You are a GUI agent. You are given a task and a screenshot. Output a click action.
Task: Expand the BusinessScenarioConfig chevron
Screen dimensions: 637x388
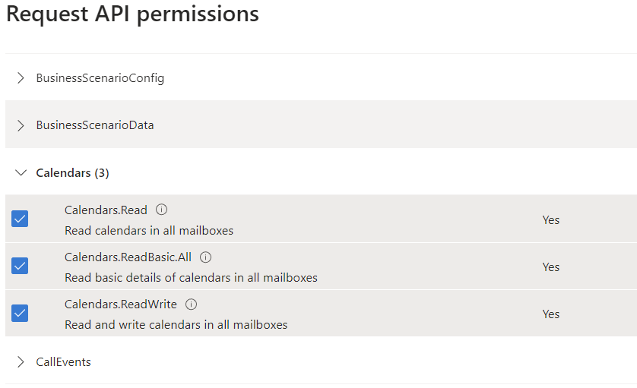click(x=21, y=78)
